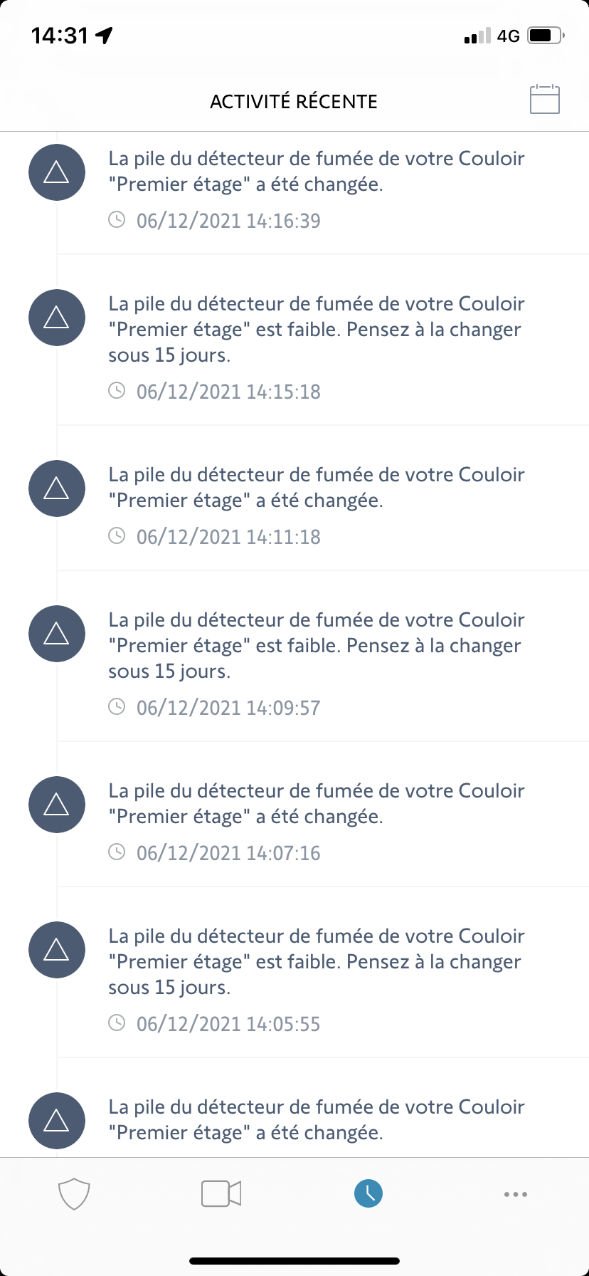Tap the ACTIVITÉ RÉCENTE header title
This screenshot has width=589, height=1276.
pos(294,102)
